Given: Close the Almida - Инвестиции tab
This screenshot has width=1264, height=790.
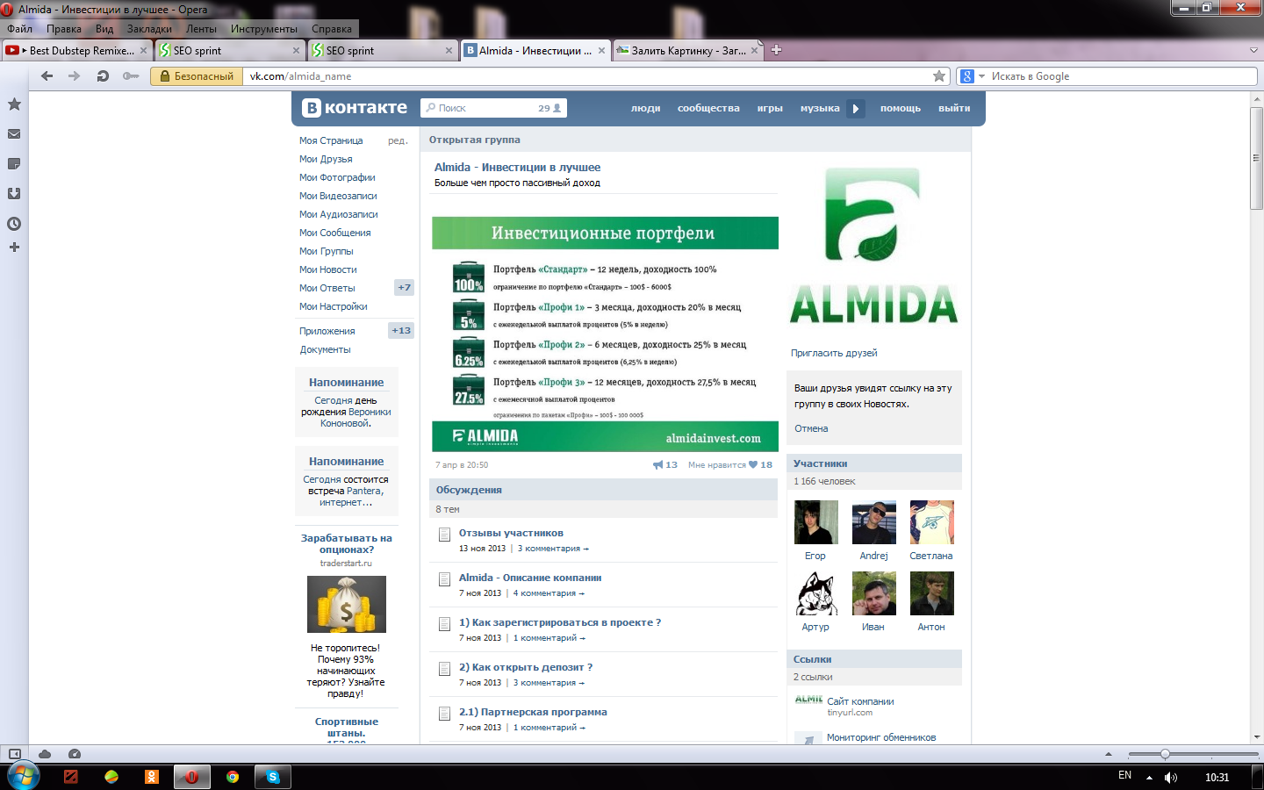Looking at the screenshot, I should point(601,51).
